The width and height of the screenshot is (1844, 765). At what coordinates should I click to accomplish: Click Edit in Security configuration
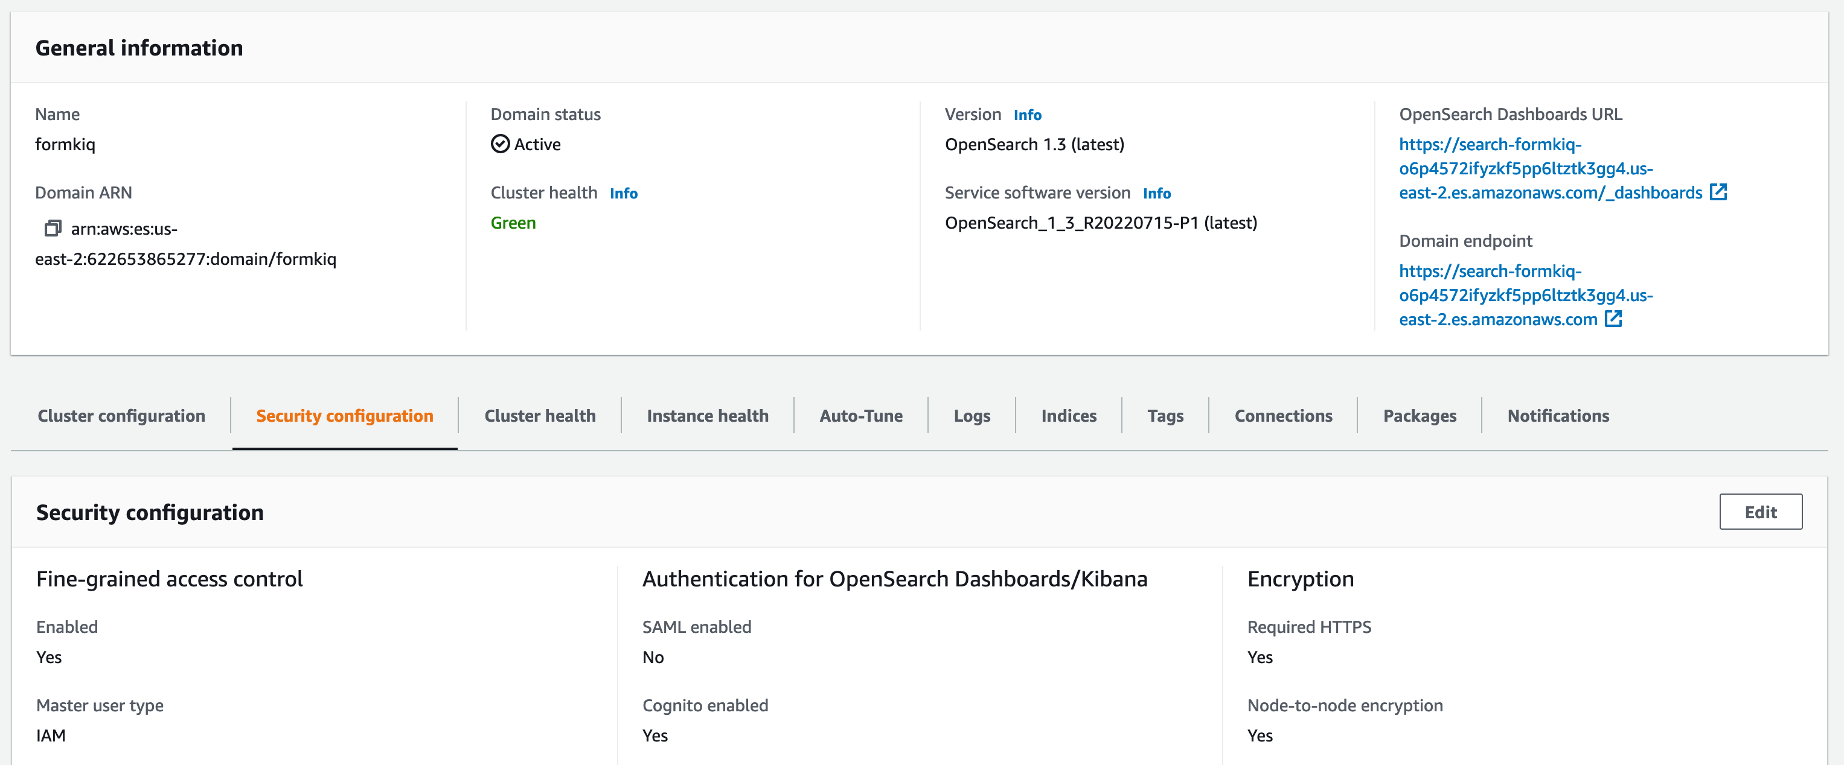1761,512
